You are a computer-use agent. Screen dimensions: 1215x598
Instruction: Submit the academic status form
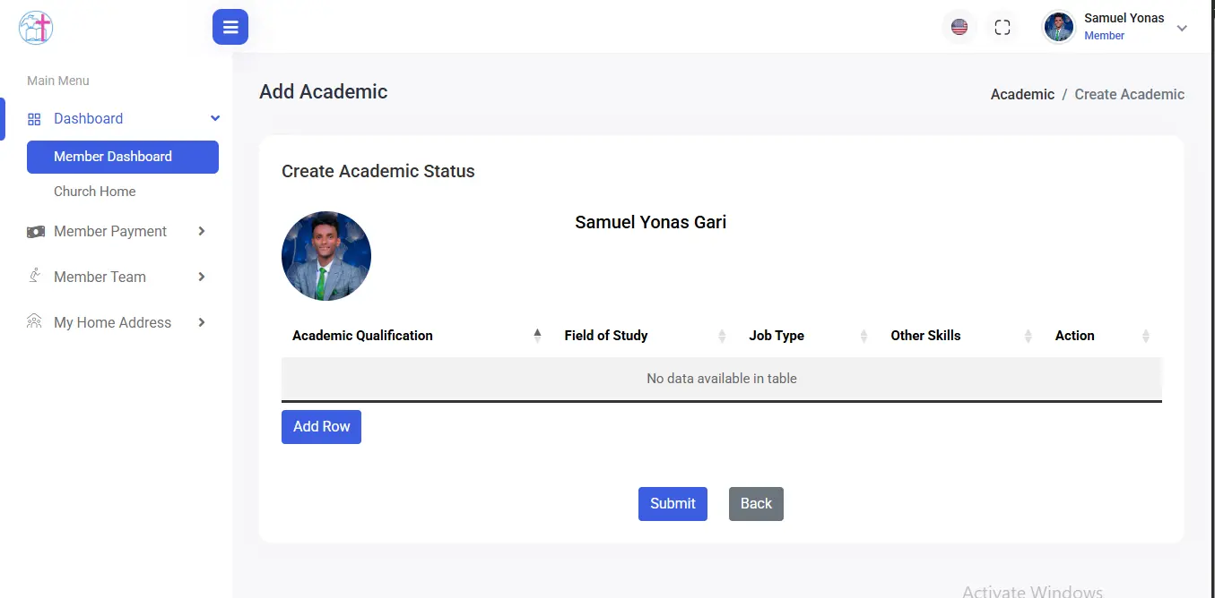673,504
